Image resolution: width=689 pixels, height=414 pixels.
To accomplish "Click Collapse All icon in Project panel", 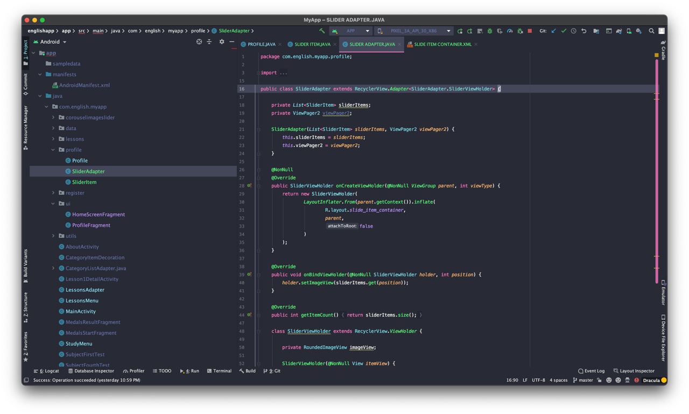I will point(209,42).
